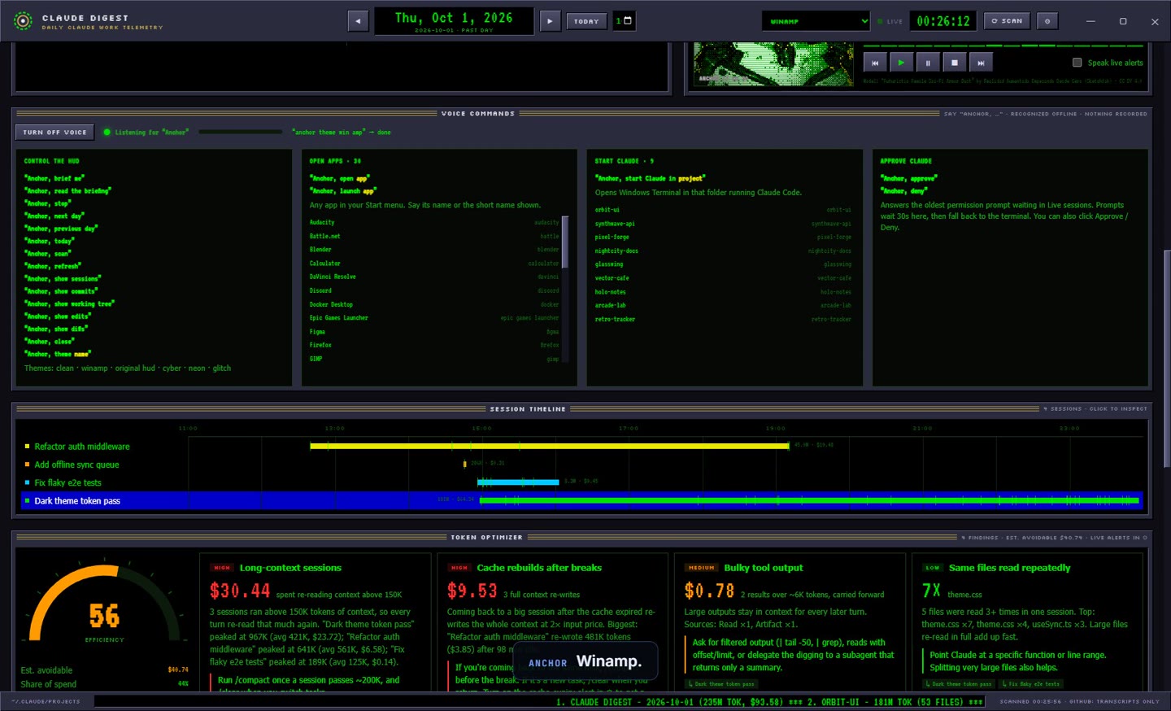Click the briefing video thumbnail
Screen dimensions: 1171x711
(773, 64)
